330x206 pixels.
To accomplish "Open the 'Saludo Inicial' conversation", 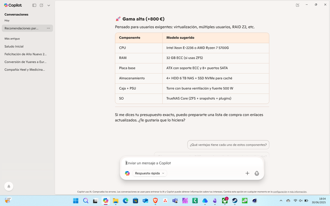I will point(14,46).
